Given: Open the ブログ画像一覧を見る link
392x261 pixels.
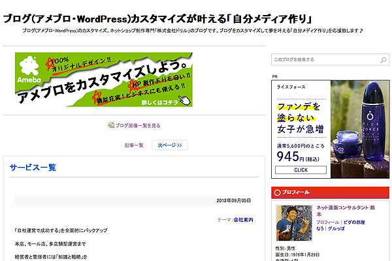Looking at the screenshot, I should (x=137, y=125).
